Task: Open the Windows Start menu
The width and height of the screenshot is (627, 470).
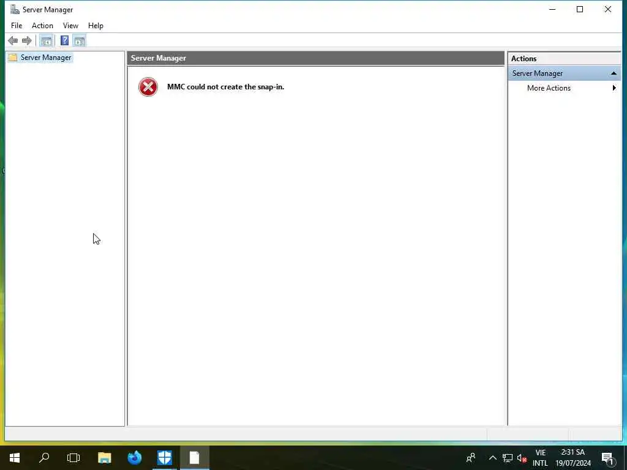Action: pos(15,458)
